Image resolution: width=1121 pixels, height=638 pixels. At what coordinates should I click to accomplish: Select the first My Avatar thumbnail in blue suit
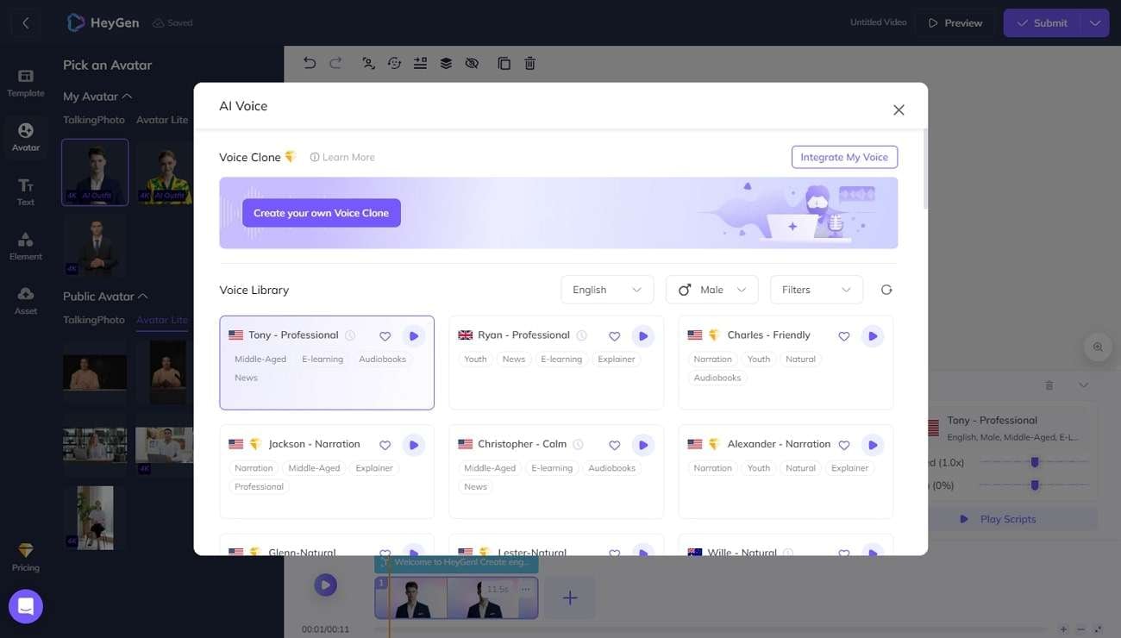tap(95, 172)
